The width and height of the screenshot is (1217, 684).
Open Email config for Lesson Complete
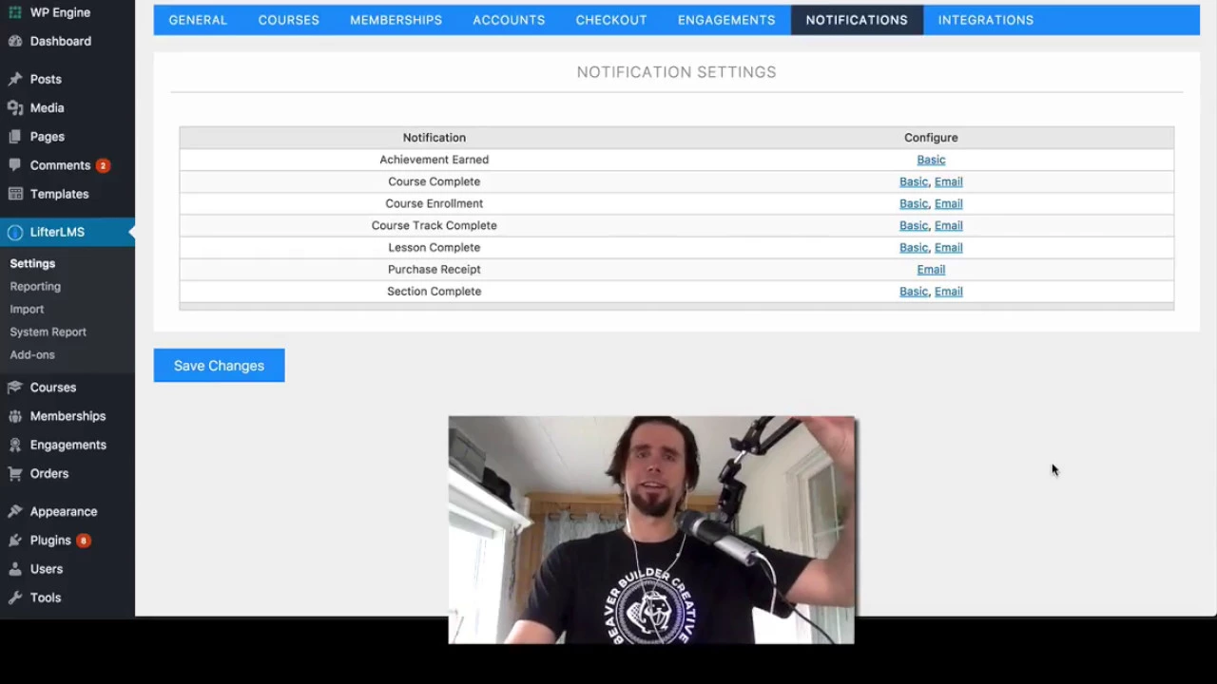click(949, 247)
